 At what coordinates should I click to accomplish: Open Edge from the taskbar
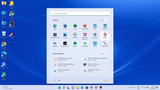(82, 87)
